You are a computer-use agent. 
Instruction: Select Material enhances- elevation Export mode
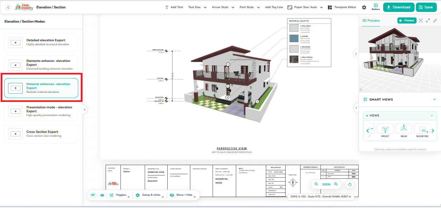(x=41, y=88)
